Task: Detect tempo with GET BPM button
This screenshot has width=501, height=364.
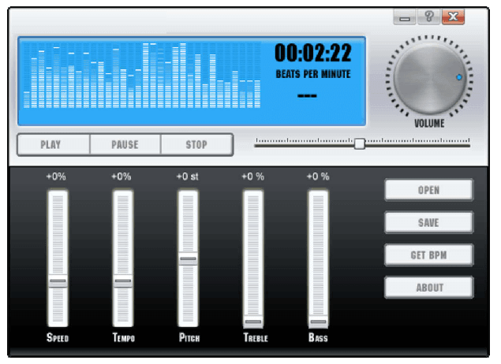Action: (428, 255)
